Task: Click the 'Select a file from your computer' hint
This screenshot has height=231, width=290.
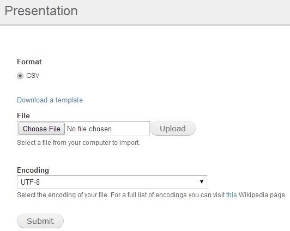Action: pyautogui.click(x=78, y=143)
